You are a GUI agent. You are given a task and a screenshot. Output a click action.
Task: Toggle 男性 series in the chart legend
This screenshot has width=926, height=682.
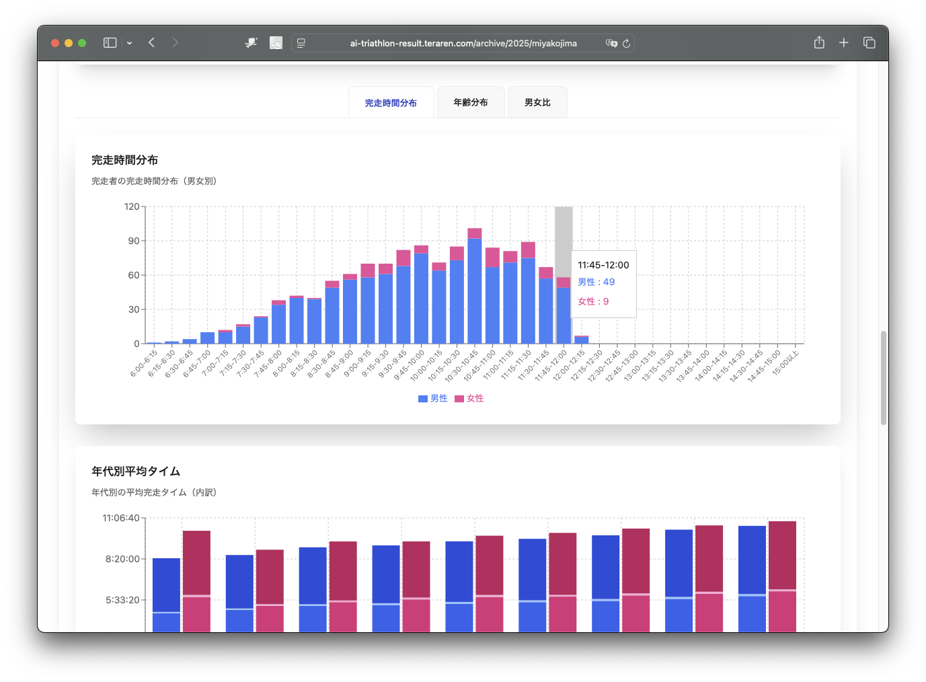tap(432, 399)
